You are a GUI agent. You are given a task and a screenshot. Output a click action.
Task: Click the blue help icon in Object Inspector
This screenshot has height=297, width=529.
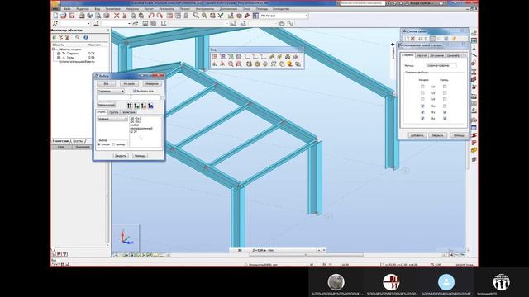86,37
